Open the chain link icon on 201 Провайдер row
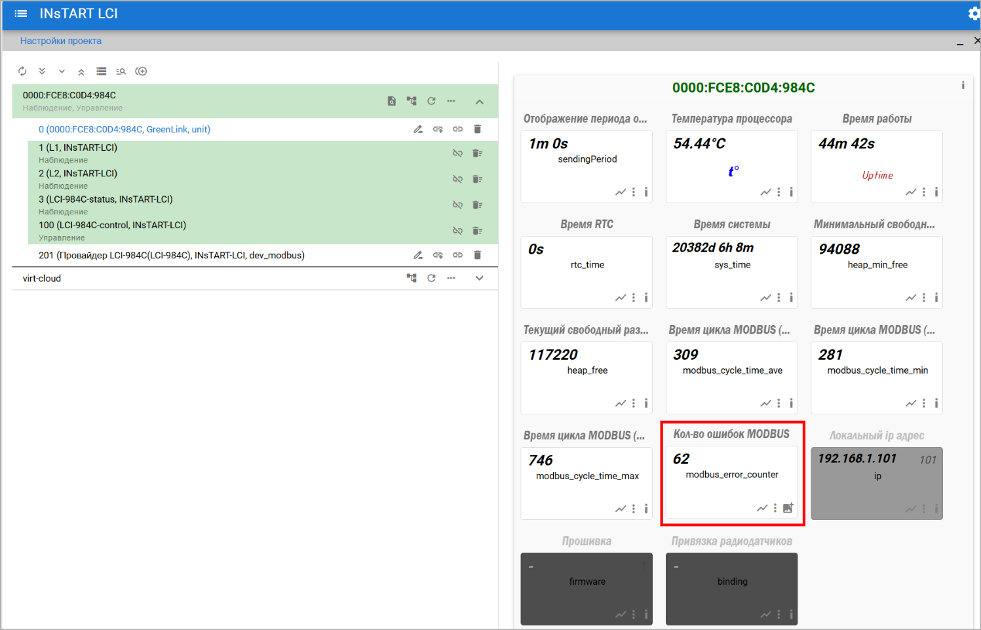 point(457,255)
